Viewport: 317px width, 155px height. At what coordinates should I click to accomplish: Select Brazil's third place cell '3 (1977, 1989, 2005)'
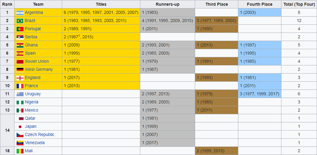(x=216, y=21)
